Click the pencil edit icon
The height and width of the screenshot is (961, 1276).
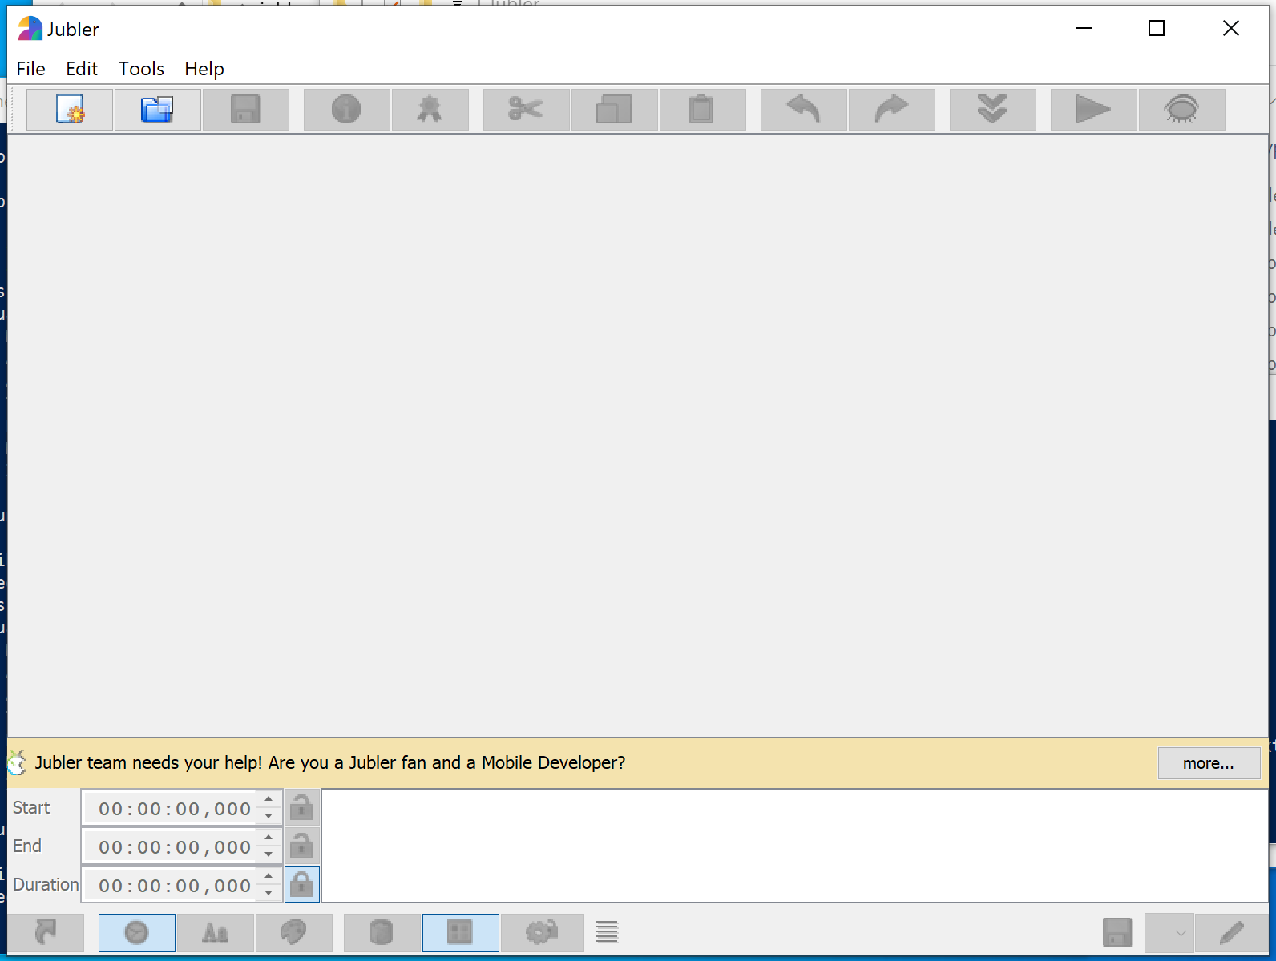tap(1231, 933)
